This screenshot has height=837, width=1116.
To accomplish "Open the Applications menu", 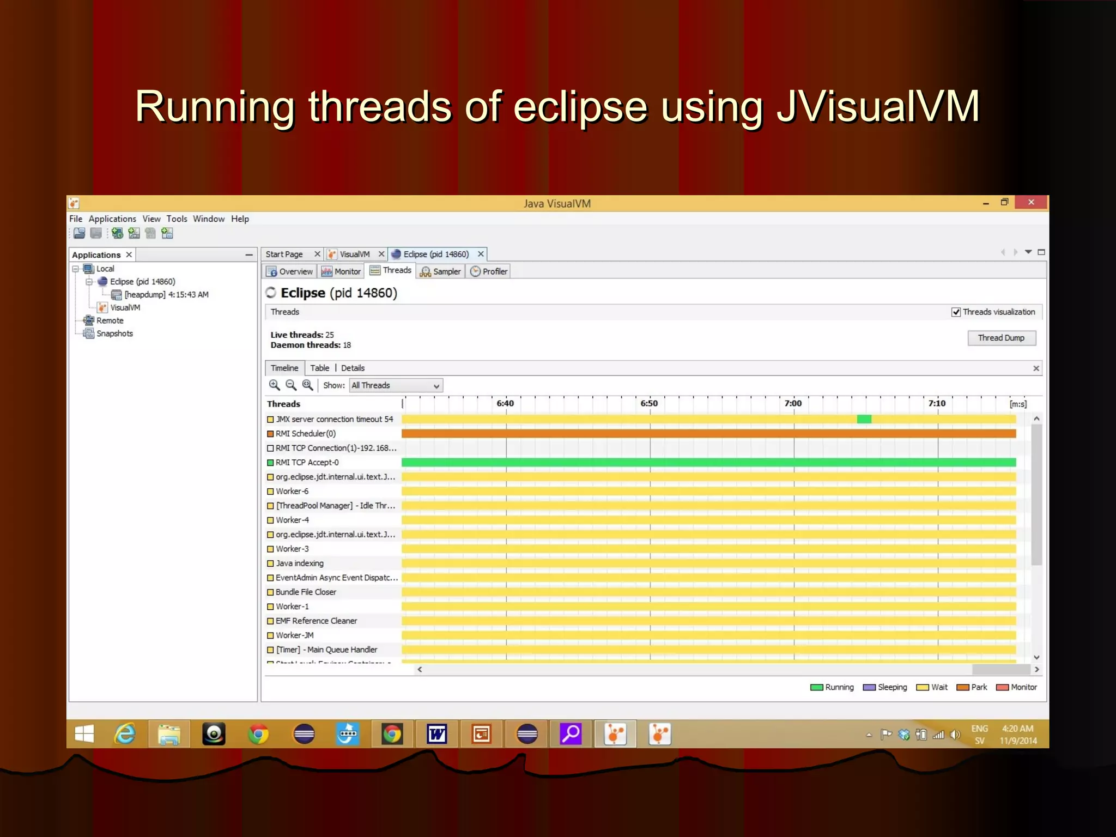I will [x=112, y=219].
